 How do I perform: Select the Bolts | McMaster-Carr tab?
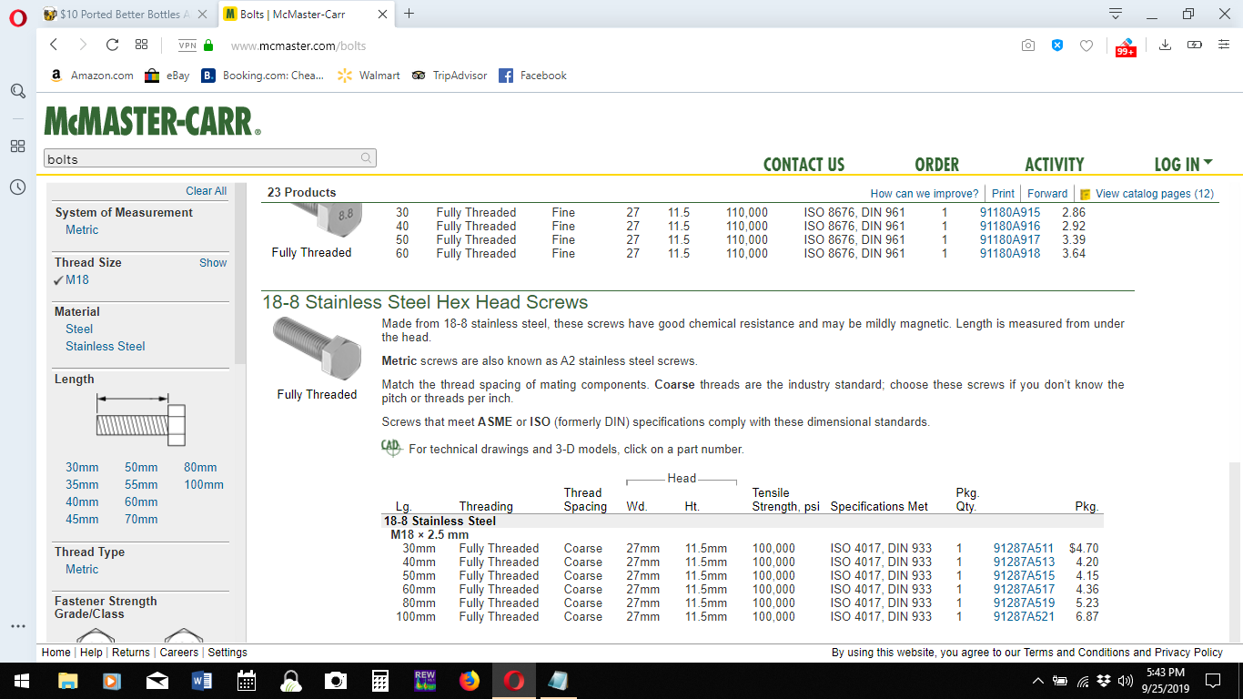(x=306, y=14)
